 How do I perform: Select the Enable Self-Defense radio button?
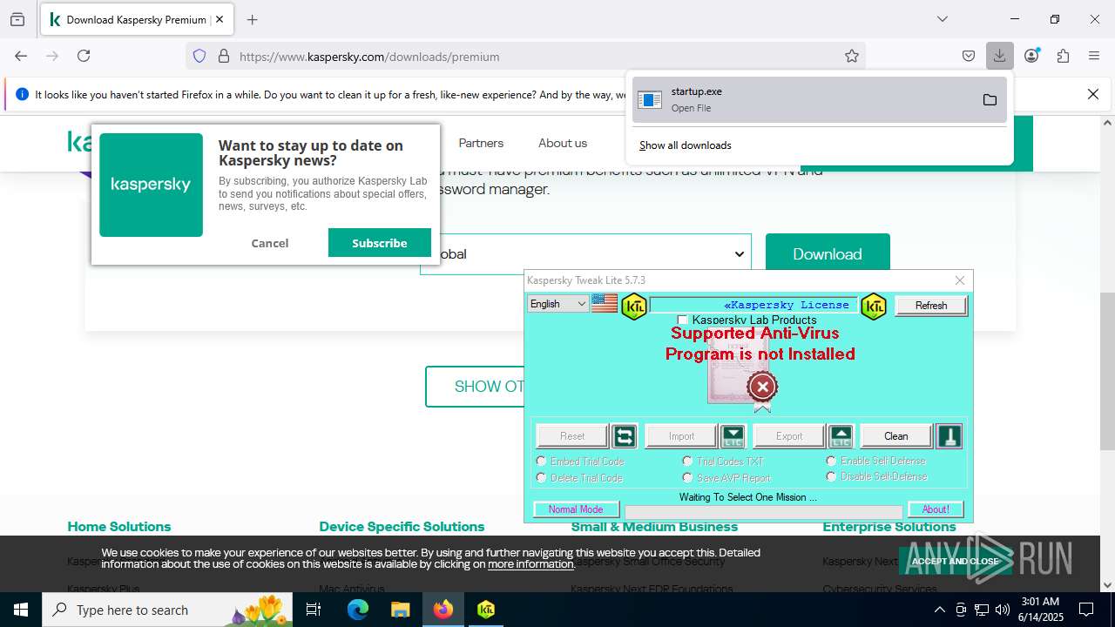[x=831, y=461]
